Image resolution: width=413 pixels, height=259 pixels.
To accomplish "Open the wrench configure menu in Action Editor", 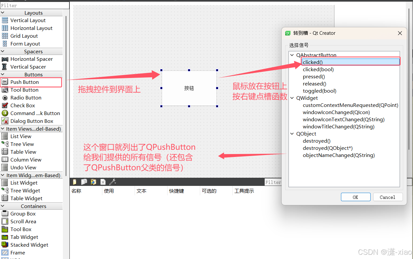I will pos(112,182).
